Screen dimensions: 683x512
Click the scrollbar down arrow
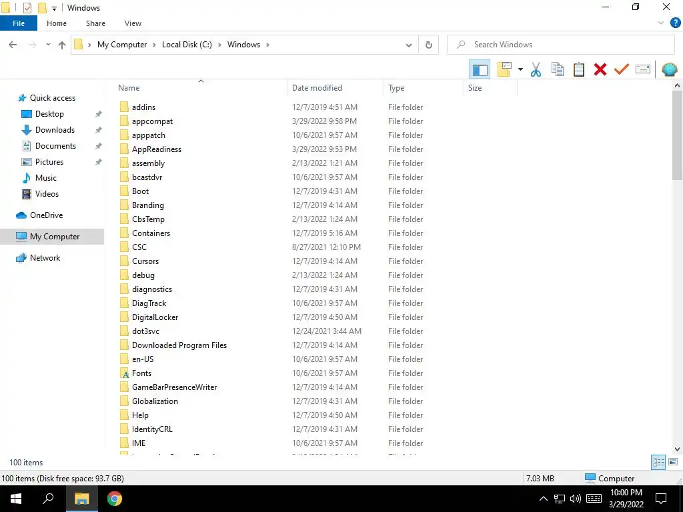click(677, 449)
